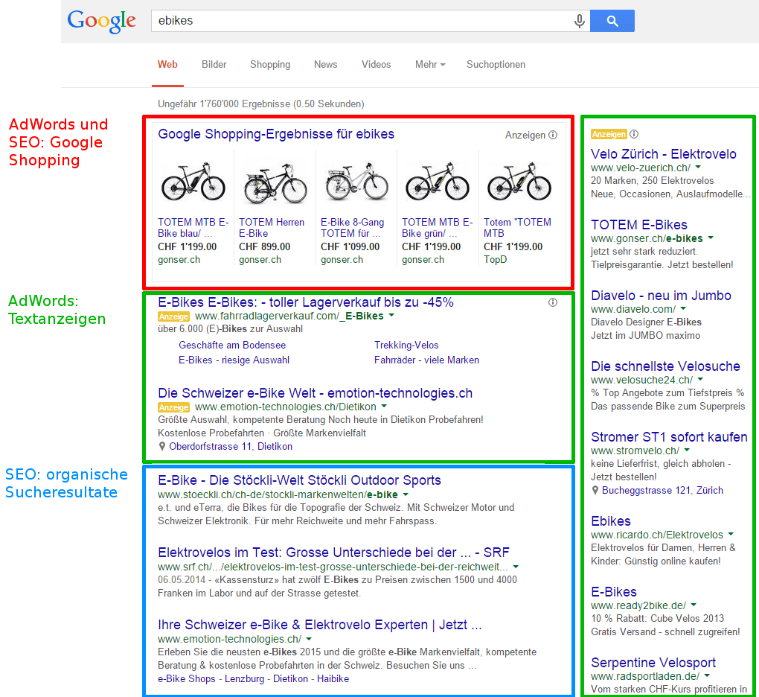Image resolution: width=759 pixels, height=697 pixels.
Task: Expand arrow next to ricardo.ch/Elektrovelos URL
Action: click(x=731, y=534)
